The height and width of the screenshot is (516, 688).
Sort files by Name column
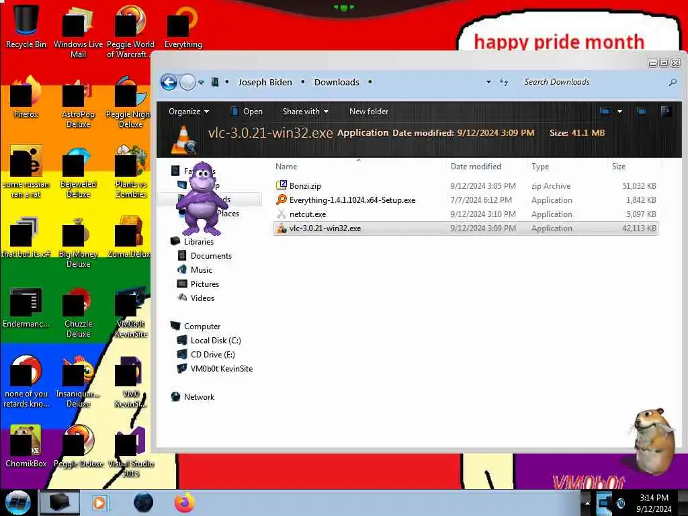click(286, 167)
